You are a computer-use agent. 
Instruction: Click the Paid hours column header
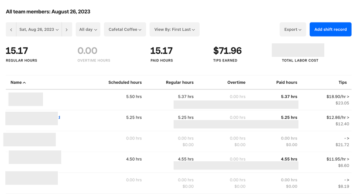click(286, 83)
